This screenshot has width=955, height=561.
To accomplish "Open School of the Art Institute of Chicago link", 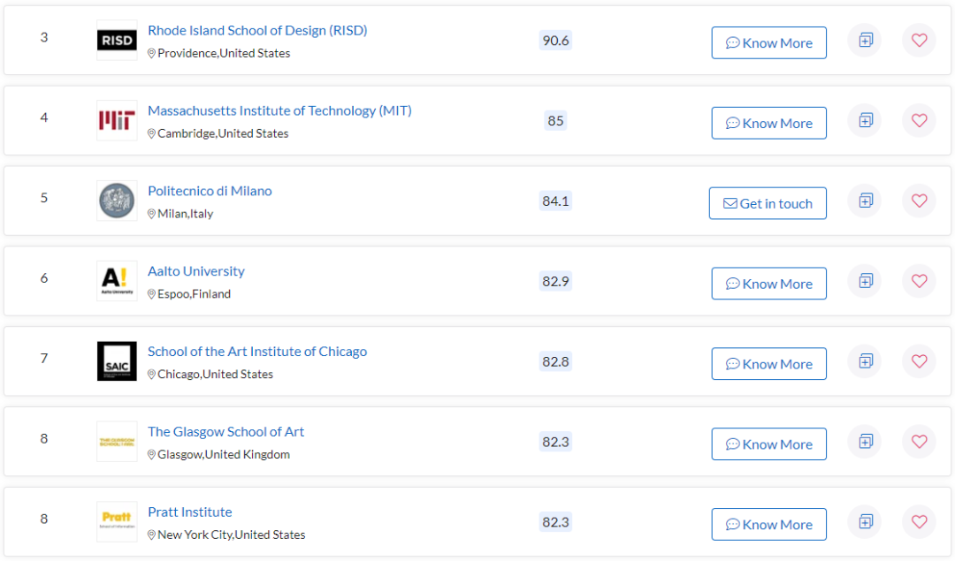I will tap(256, 352).
